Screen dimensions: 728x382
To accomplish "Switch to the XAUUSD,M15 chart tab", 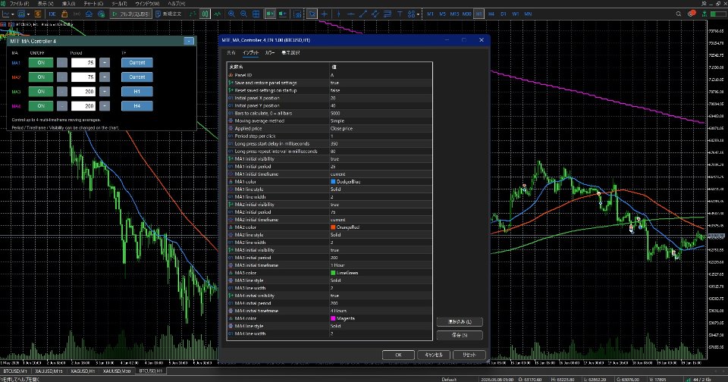I will coord(49,371).
